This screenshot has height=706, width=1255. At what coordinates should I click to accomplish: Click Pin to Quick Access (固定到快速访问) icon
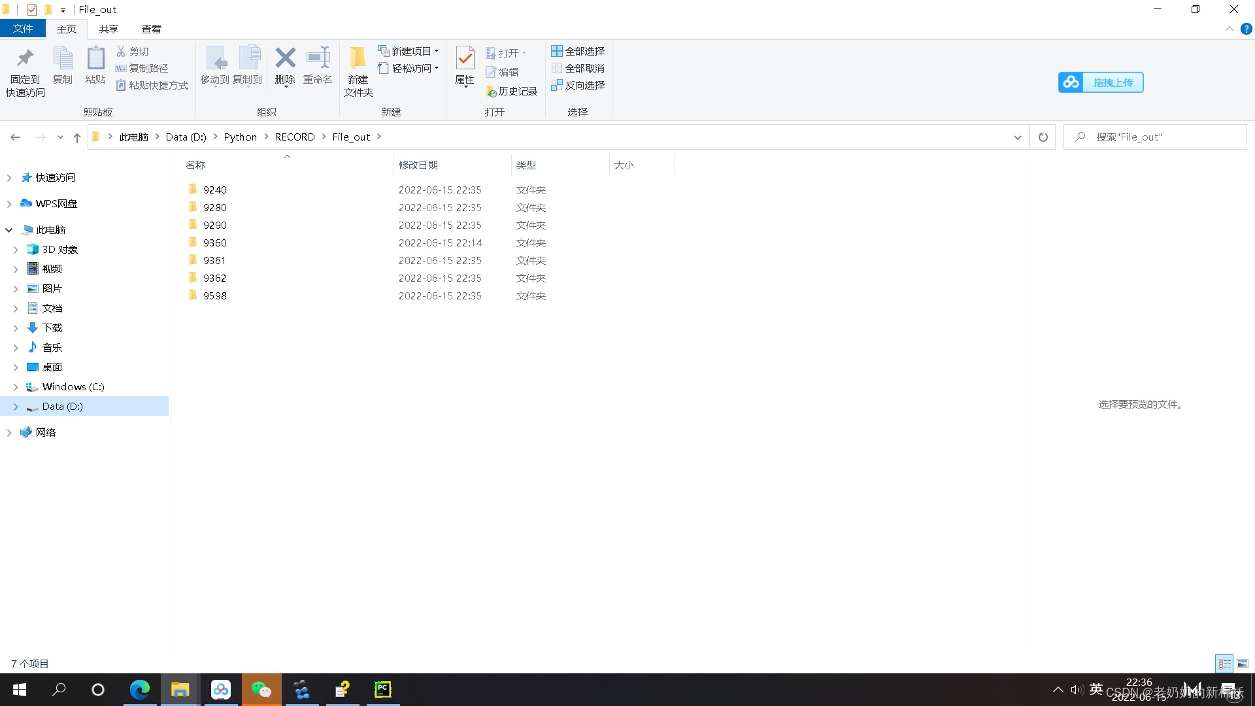pyautogui.click(x=25, y=59)
